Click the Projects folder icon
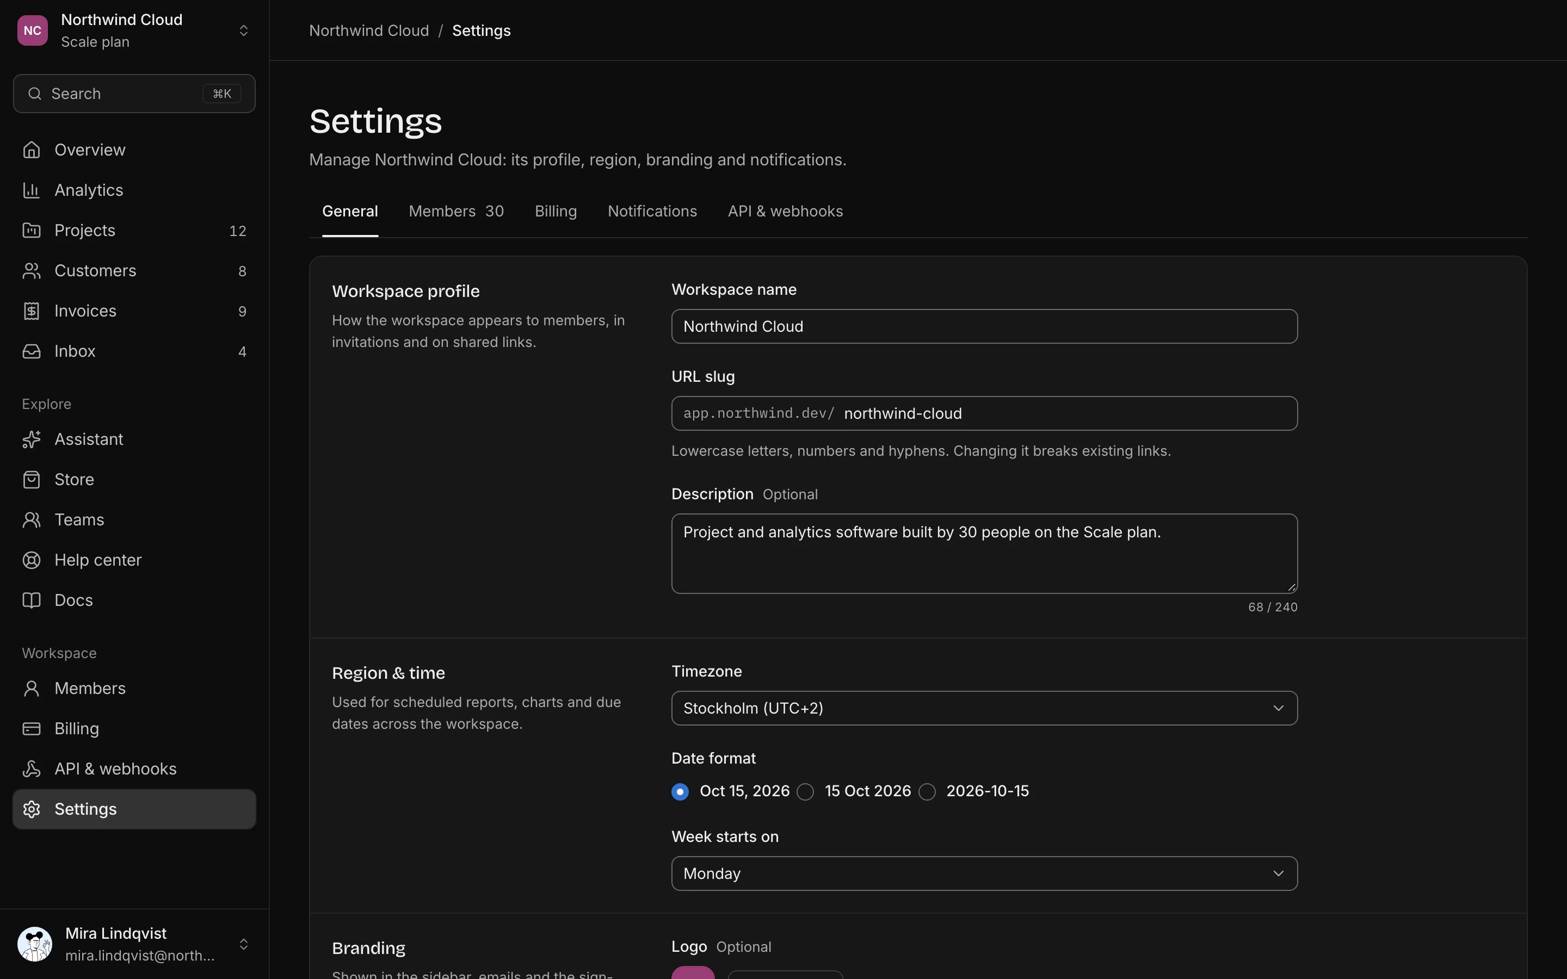 32,230
